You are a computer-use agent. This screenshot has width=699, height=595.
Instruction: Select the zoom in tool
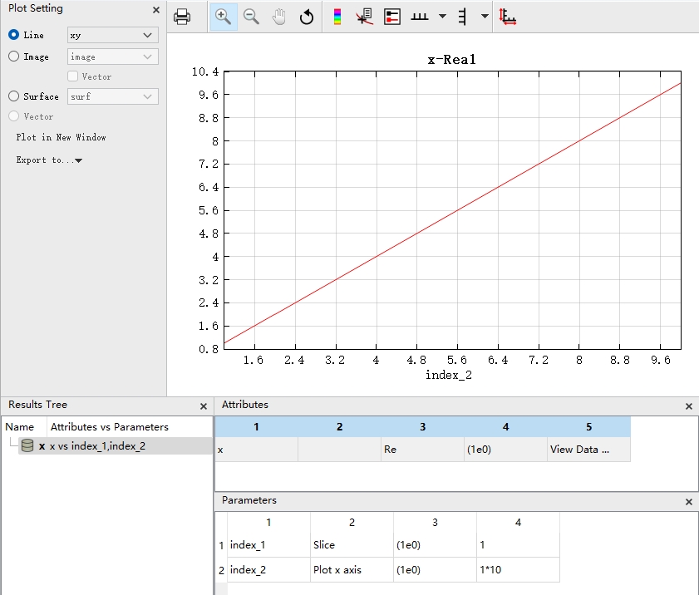point(223,17)
